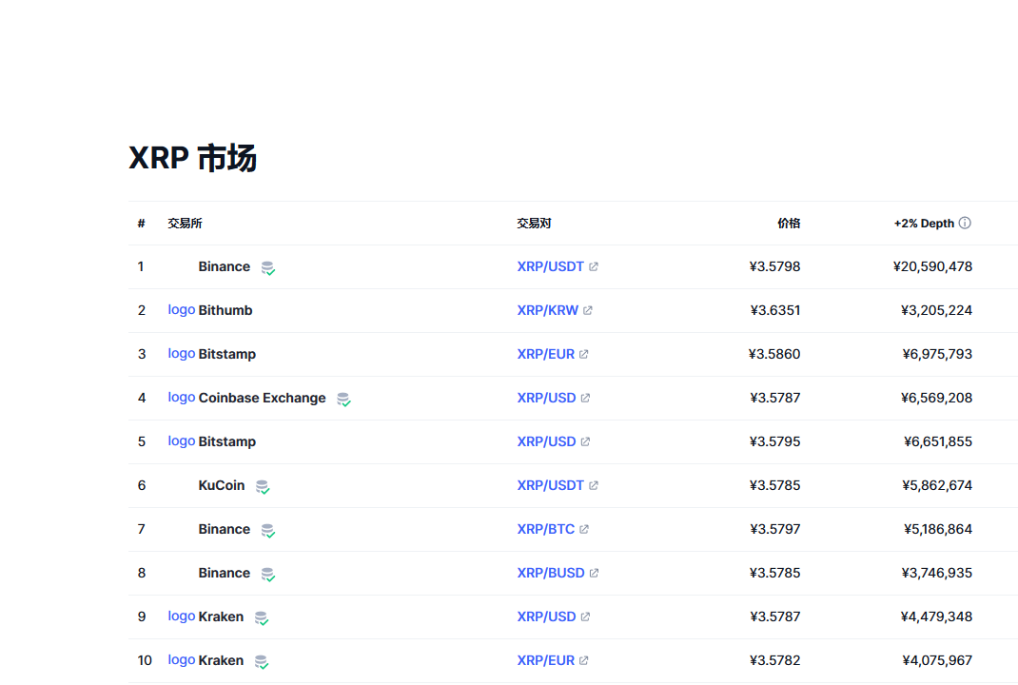
Task: Click the depth value ¥5,862,674
Action: [x=937, y=485]
